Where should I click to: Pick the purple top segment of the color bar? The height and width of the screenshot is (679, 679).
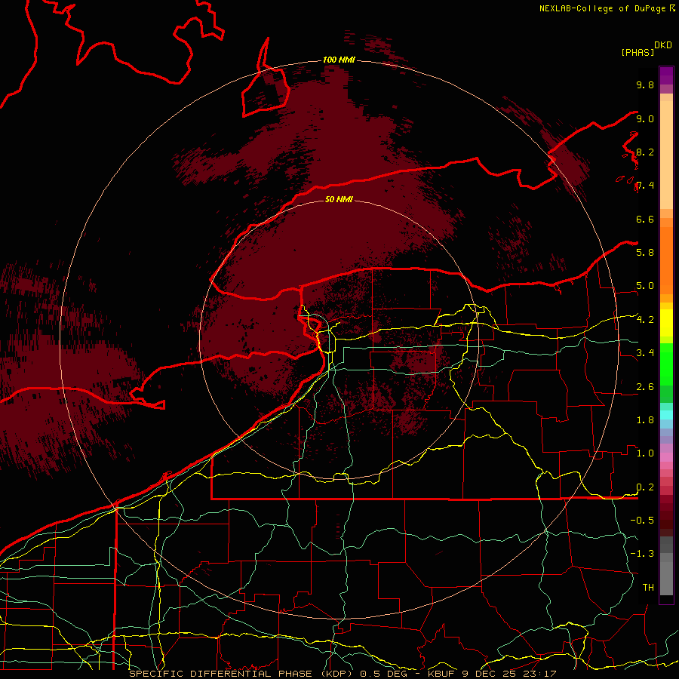[666, 75]
